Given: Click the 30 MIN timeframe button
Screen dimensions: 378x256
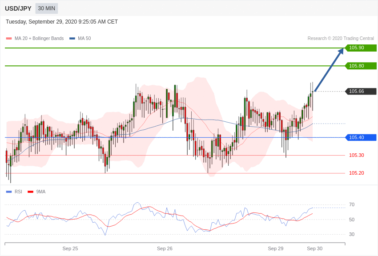Looking at the screenshot, I should point(47,8).
